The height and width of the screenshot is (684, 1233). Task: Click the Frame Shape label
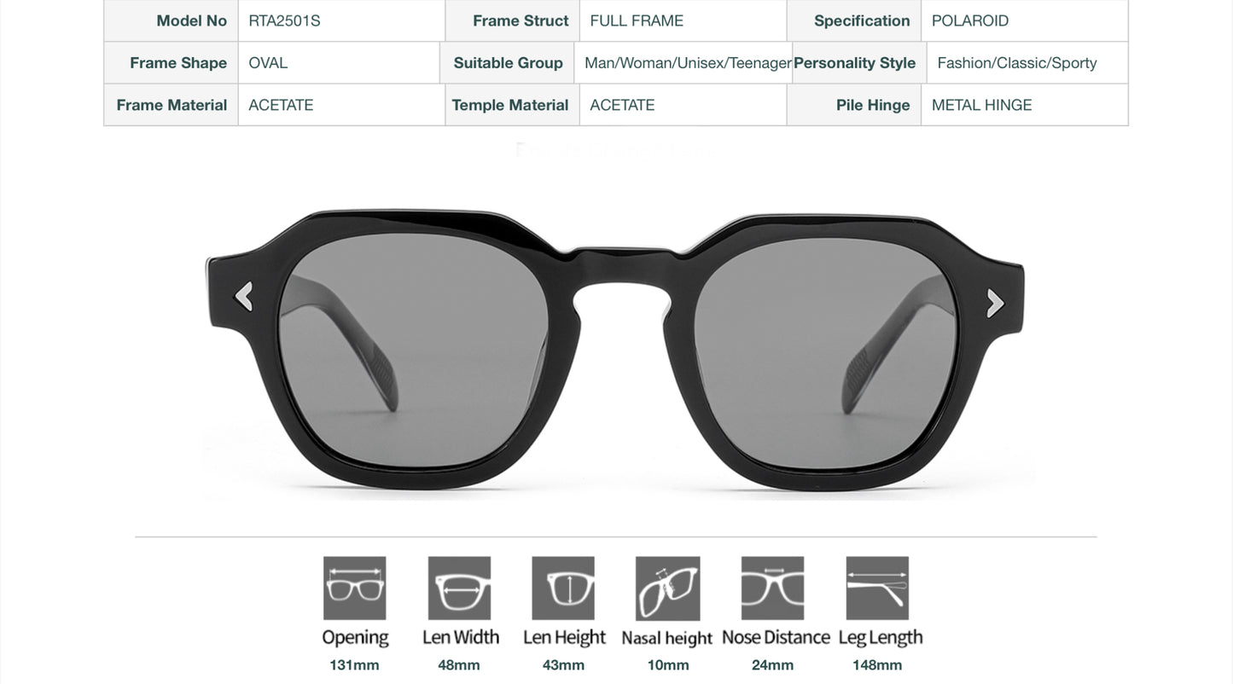pos(178,63)
